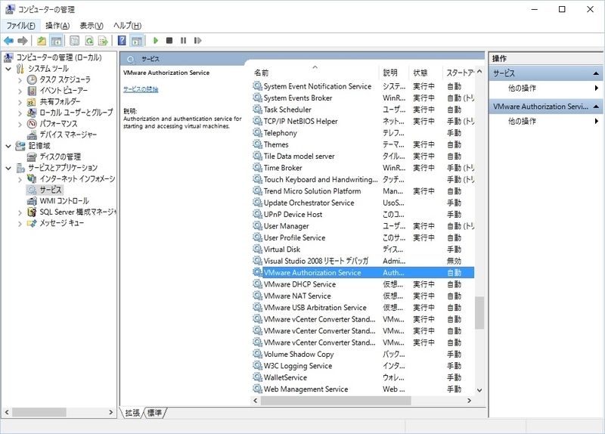The width and height of the screenshot is (605, 434).
Task: Select the Task Scheduler service gear icon
Action: tap(257, 110)
